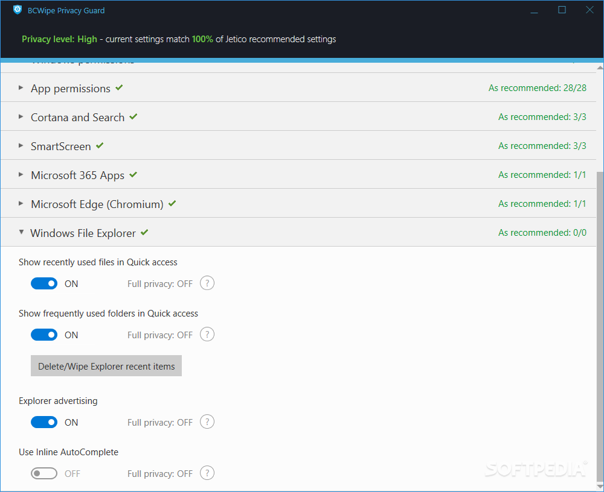Click the green checkmark beside Microsoft 365 Apps

tap(133, 174)
